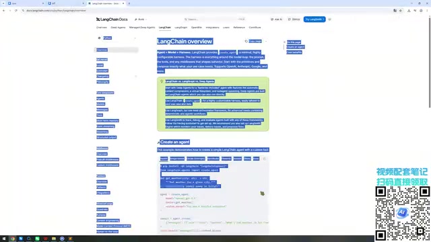Click the docs search field
This screenshot has height=242, width=431.
[x=214, y=19]
